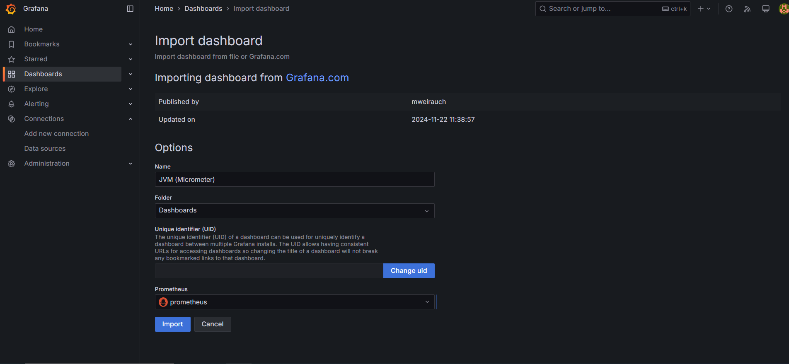The height and width of the screenshot is (364, 789).
Task: Click the publisher name mweirauch
Action: click(429, 102)
